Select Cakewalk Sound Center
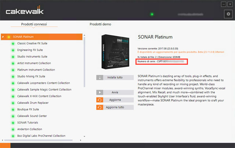 [x=32, y=116]
